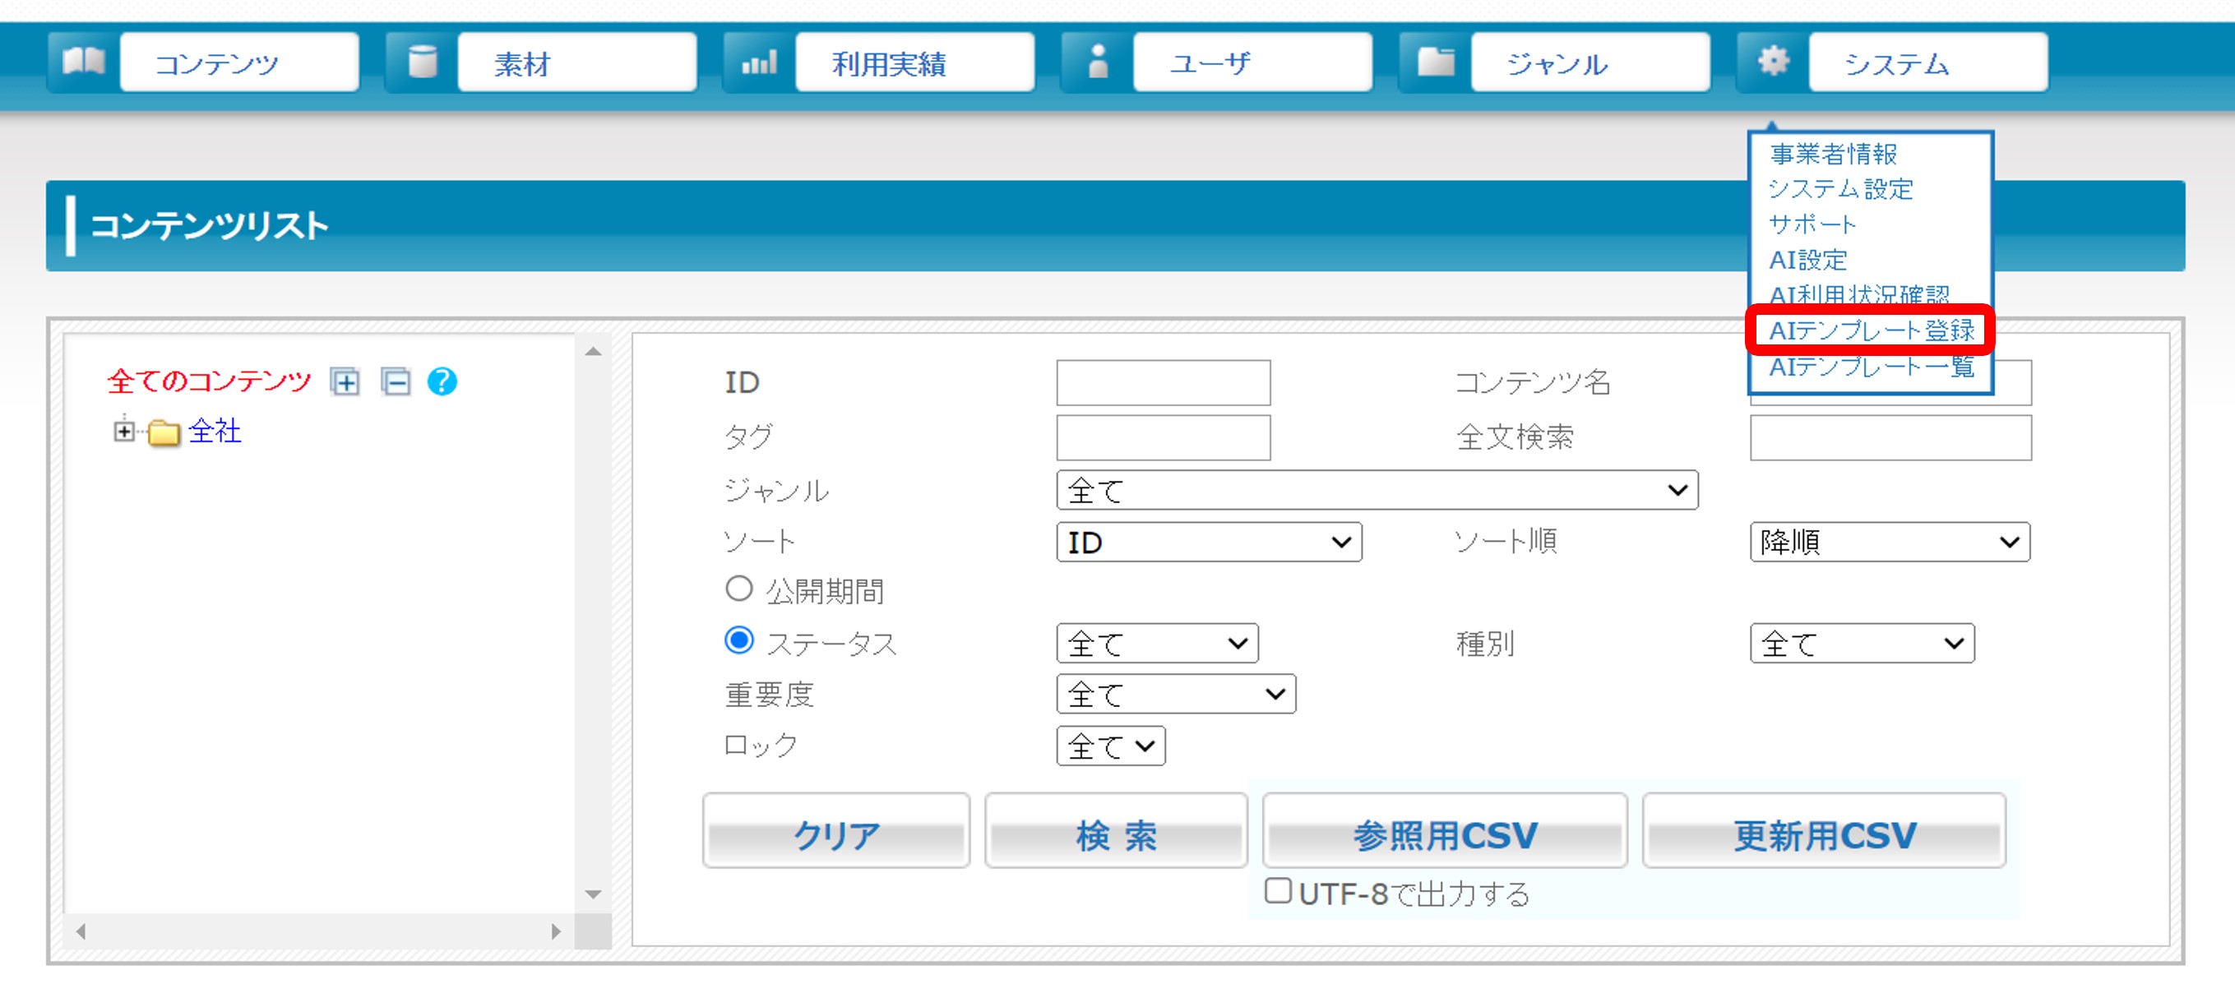Enable UTF-8で出力する checkbox

click(1277, 891)
